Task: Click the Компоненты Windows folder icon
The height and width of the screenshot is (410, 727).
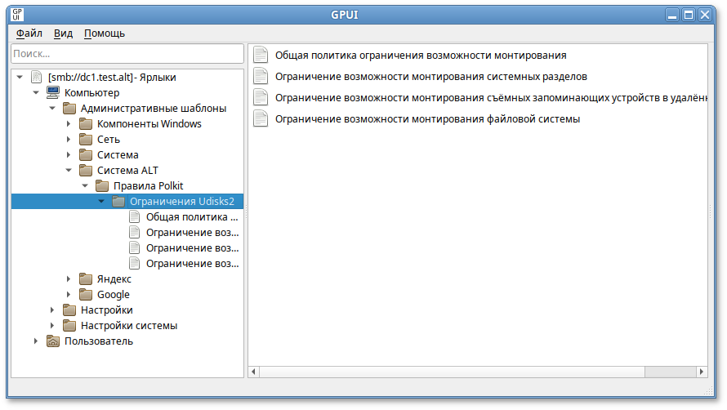Action: pos(85,124)
